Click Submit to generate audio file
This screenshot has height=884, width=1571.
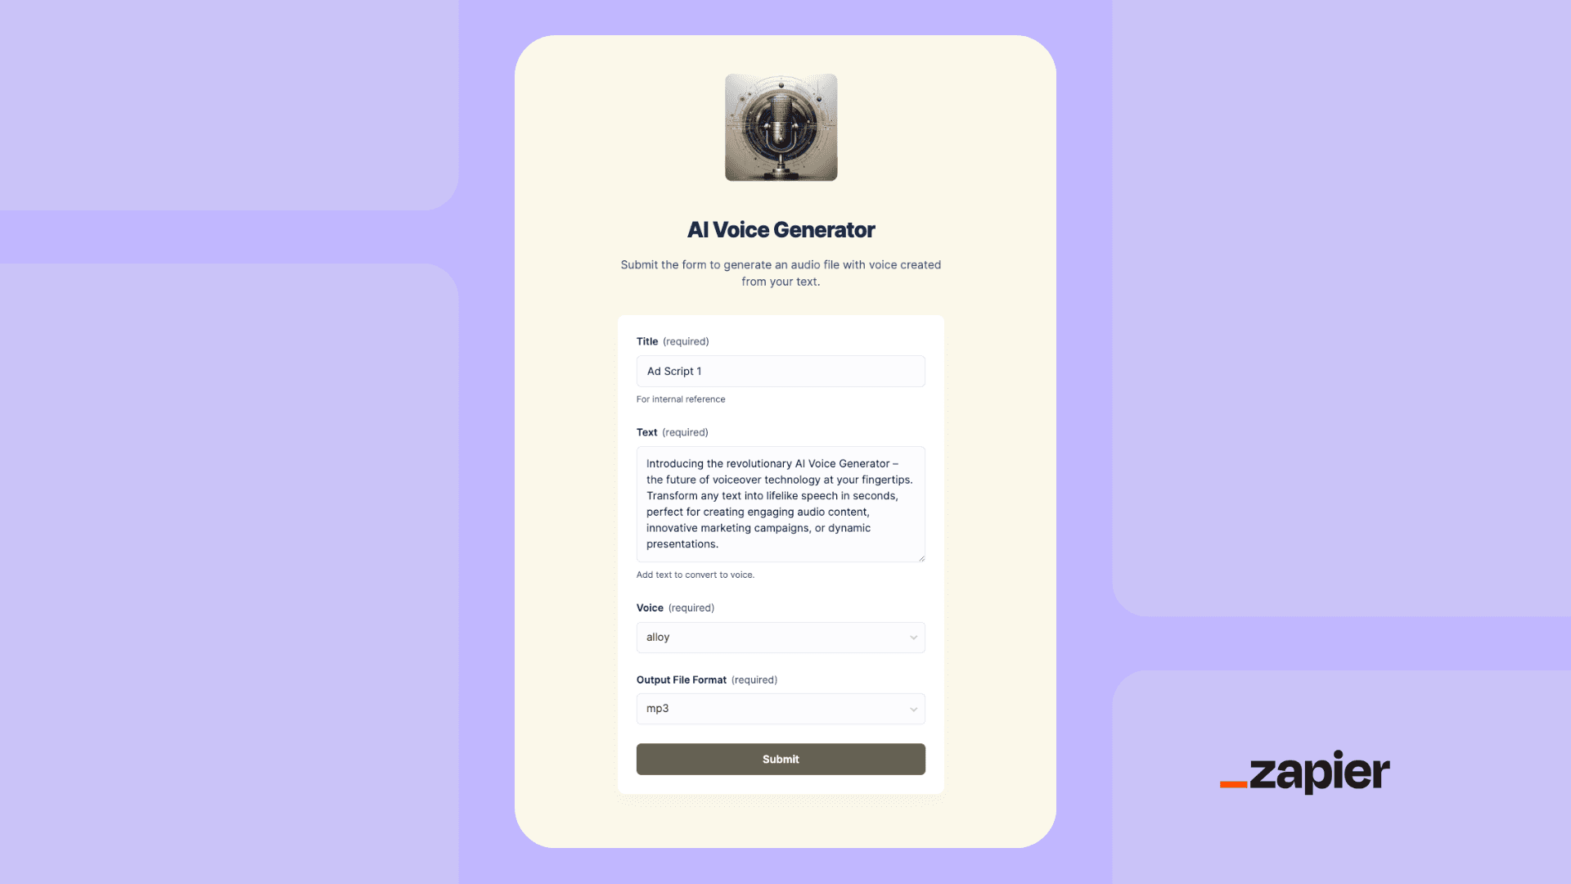pyautogui.click(x=780, y=759)
